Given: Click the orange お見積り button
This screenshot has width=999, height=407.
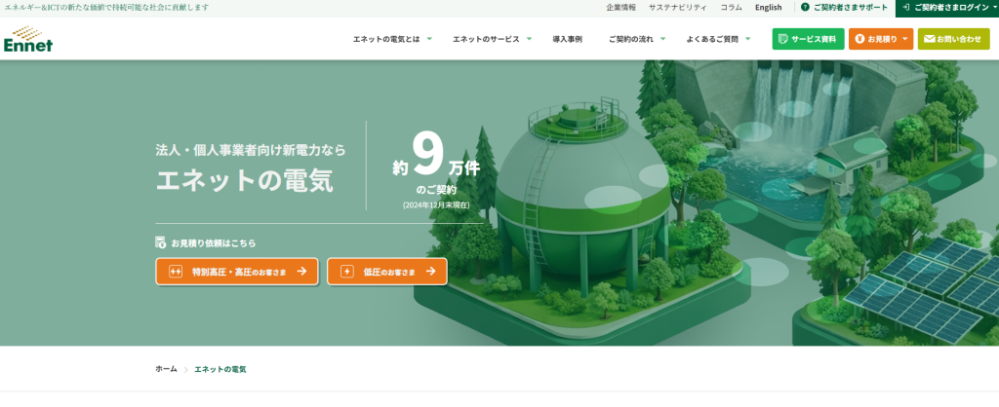Looking at the screenshot, I should pos(881,39).
